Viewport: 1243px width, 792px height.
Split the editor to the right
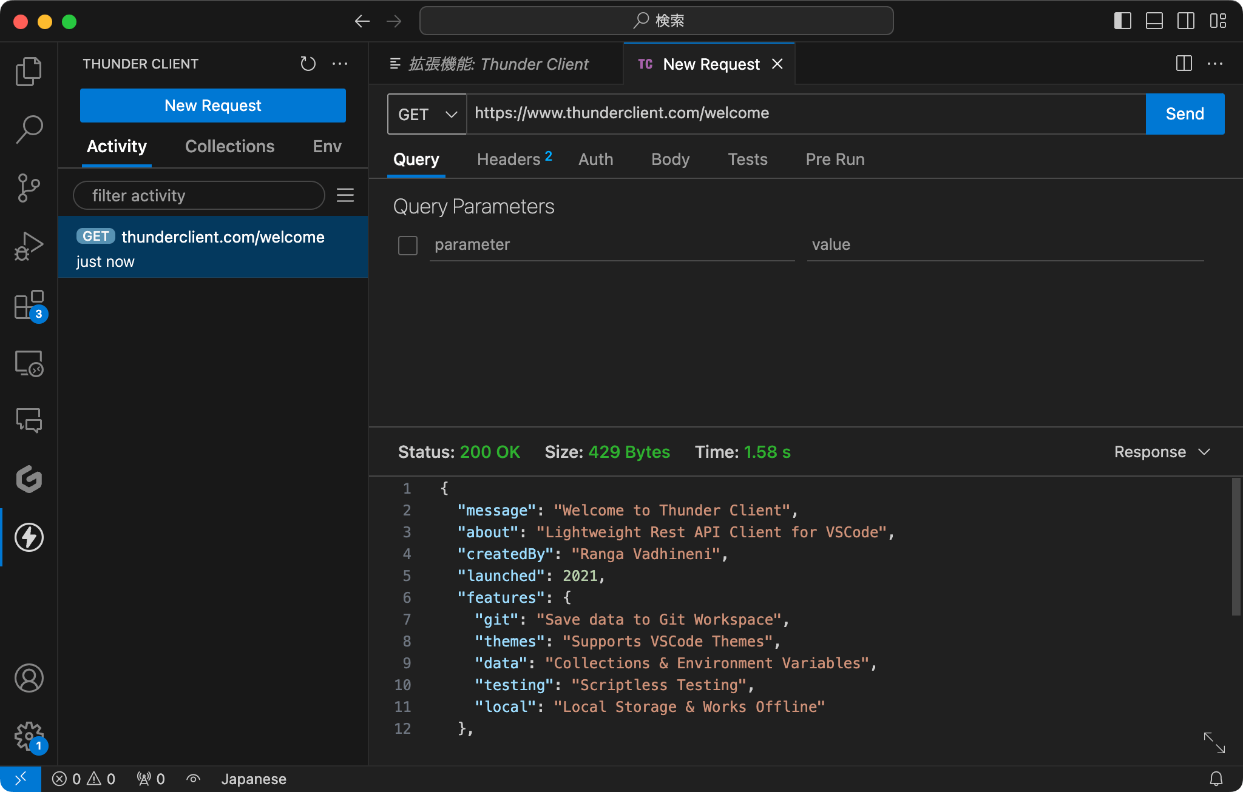tap(1184, 64)
